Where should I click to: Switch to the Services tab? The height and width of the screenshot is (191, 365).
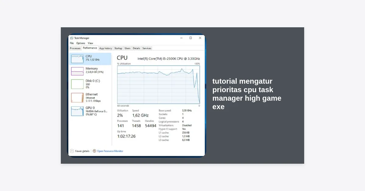(x=147, y=48)
